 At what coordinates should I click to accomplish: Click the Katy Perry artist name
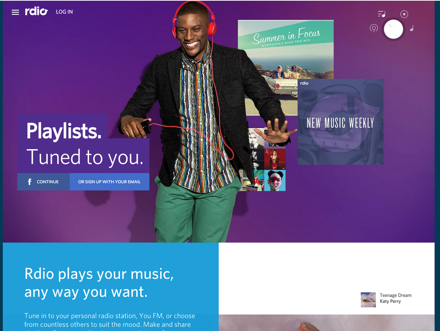390,301
